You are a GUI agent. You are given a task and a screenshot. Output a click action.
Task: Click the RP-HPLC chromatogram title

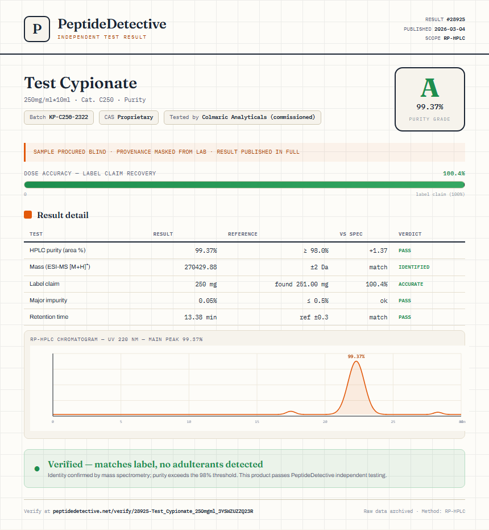tap(117, 339)
